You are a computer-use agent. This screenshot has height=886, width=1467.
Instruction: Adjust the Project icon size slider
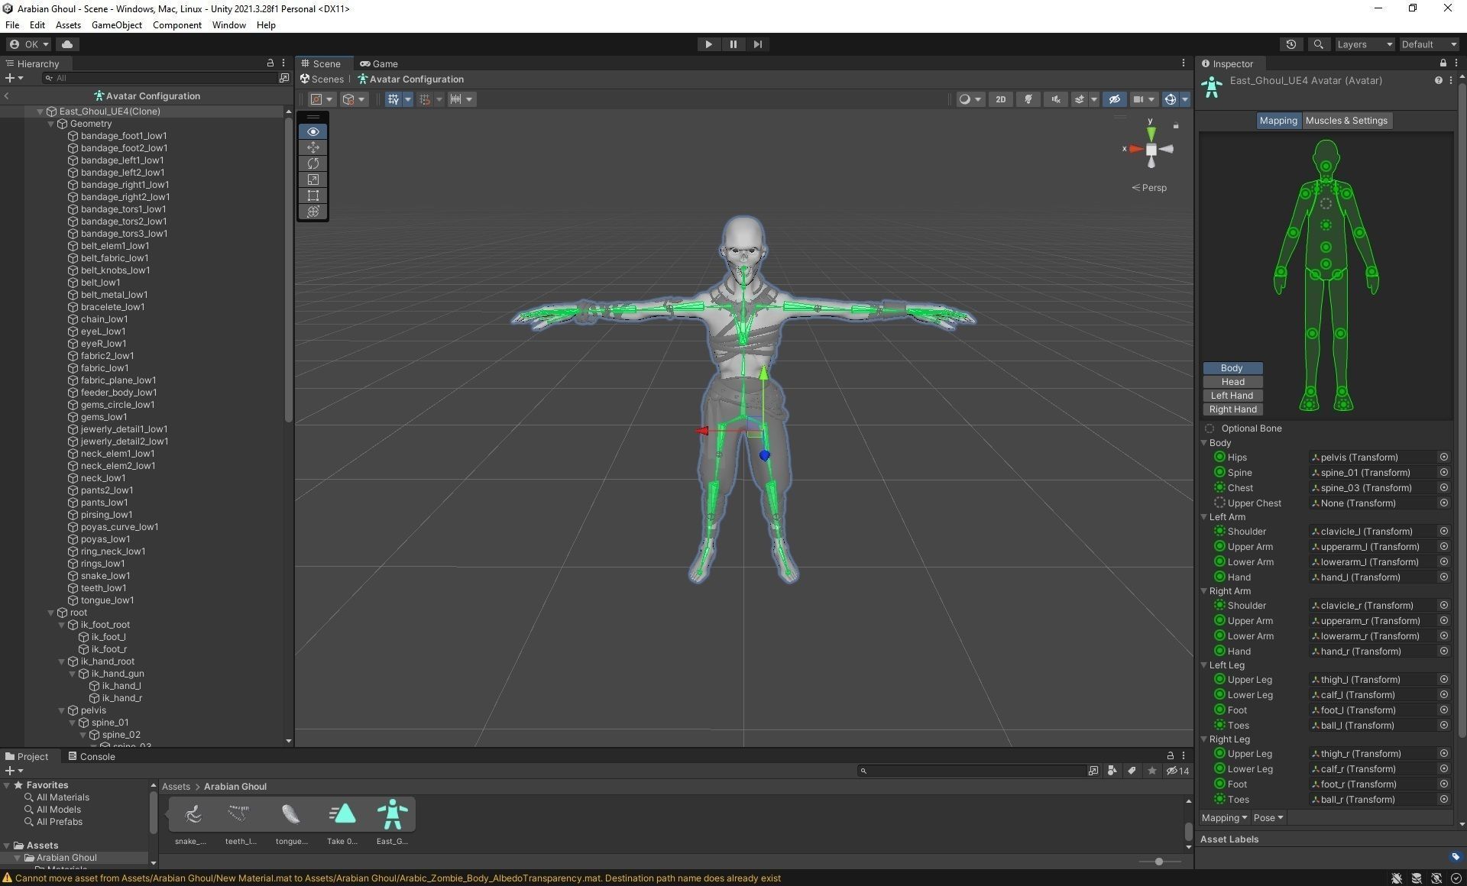(1158, 862)
